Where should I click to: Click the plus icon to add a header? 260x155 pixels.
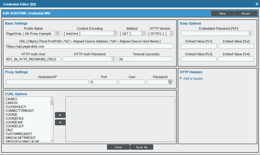[181, 79]
